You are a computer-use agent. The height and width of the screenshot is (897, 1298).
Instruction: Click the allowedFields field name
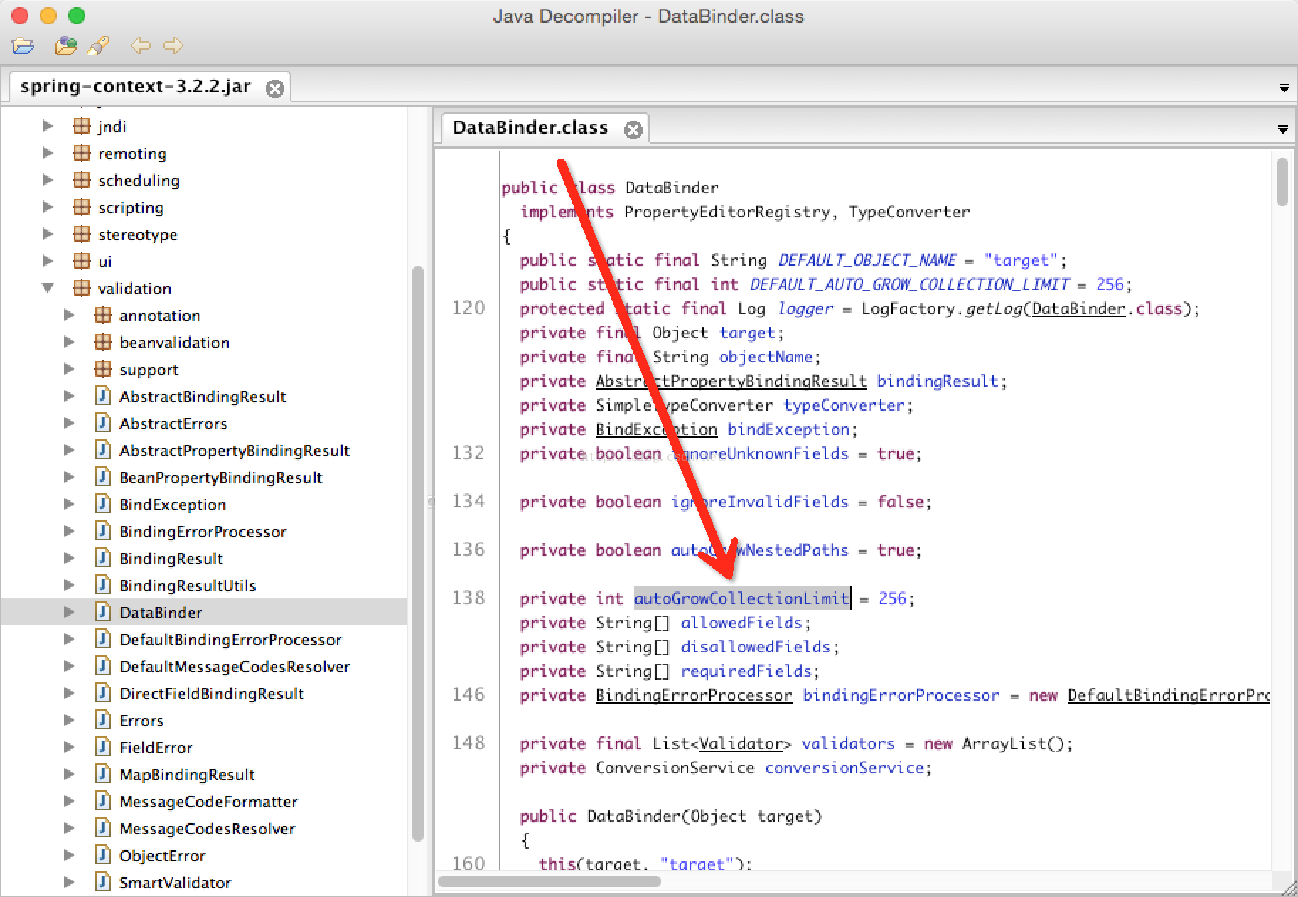click(741, 623)
